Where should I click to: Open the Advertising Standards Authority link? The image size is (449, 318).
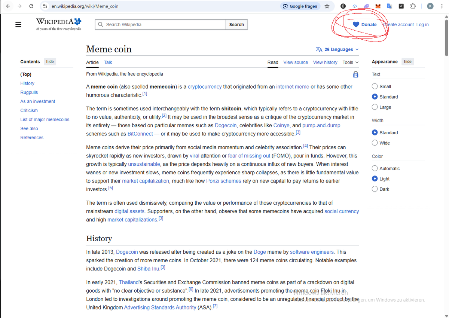(160, 308)
